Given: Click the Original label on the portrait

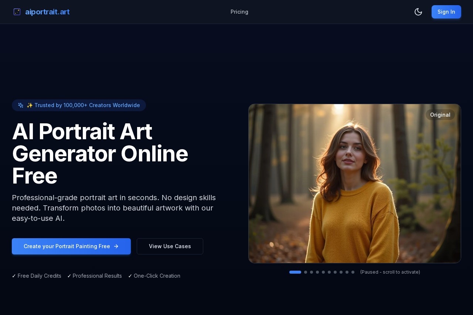Looking at the screenshot, I should tap(440, 115).
